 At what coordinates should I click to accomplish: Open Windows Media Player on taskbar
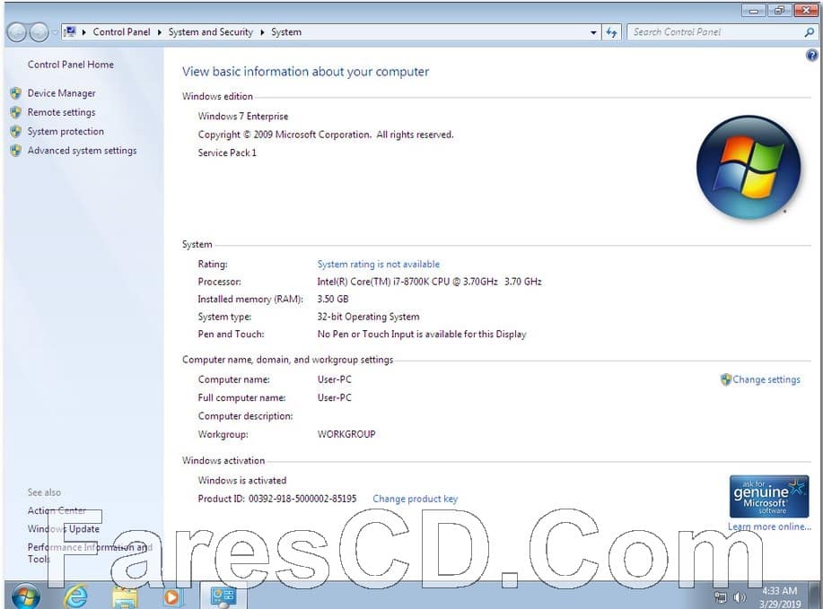coord(171,597)
